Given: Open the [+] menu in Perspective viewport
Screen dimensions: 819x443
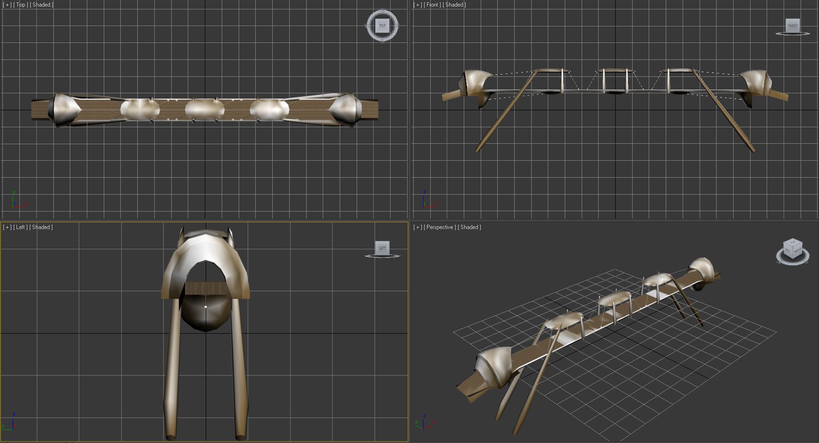Looking at the screenshot, I should [418, 227].
